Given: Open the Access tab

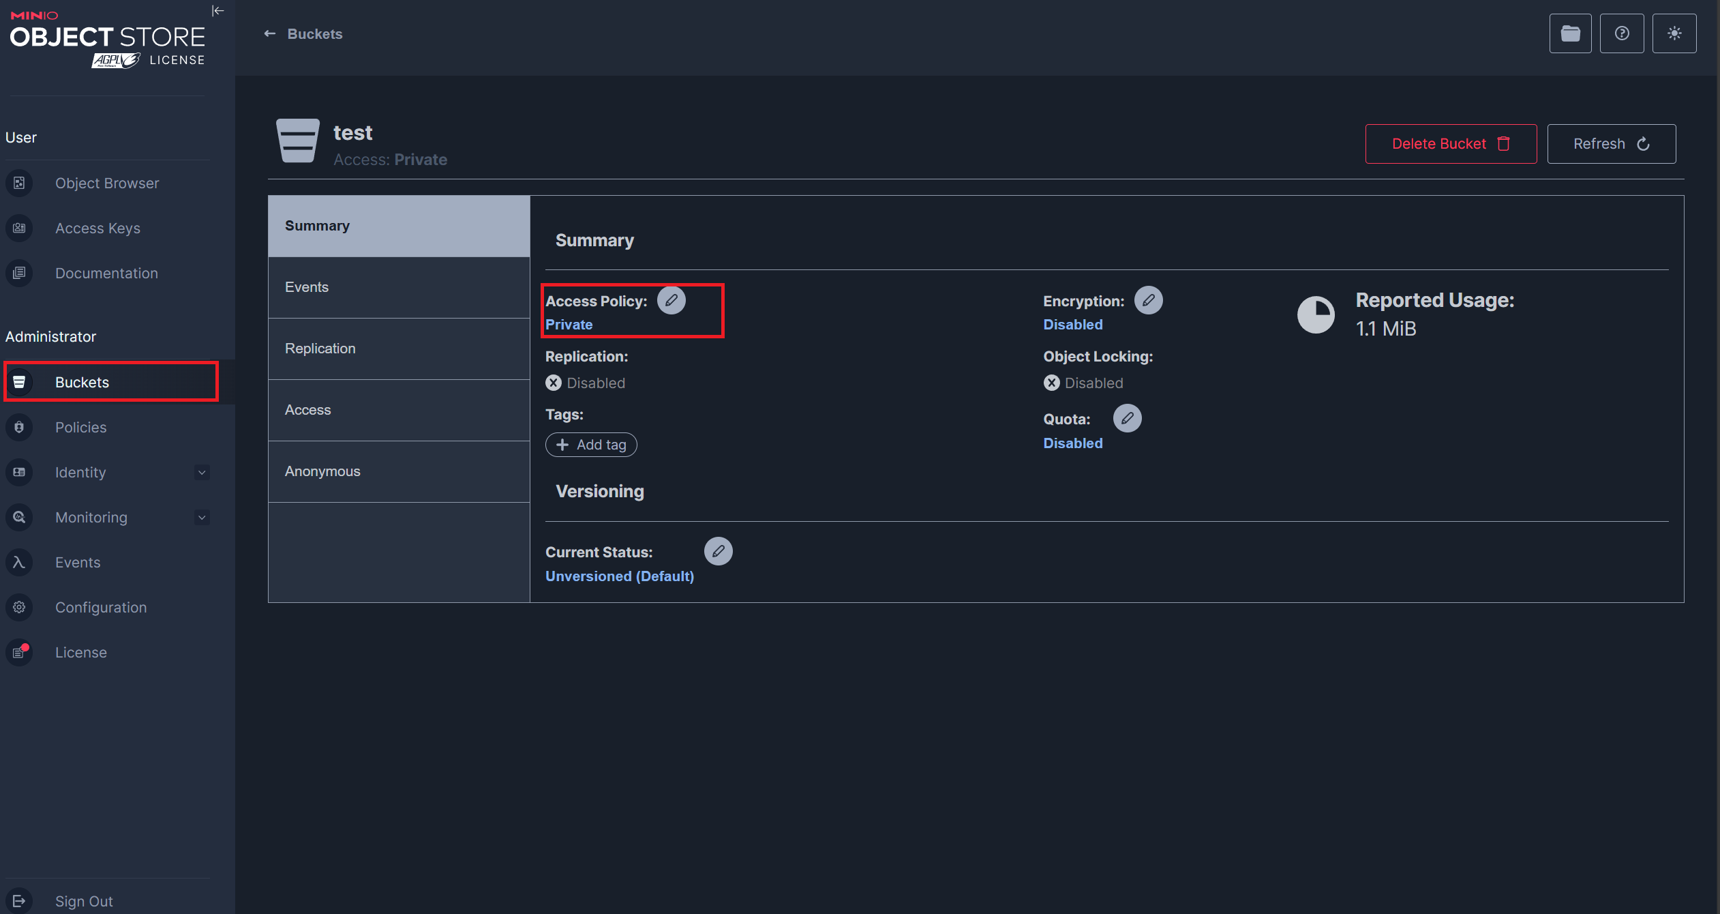Looking at the screenshot, I should click(399, 410).
